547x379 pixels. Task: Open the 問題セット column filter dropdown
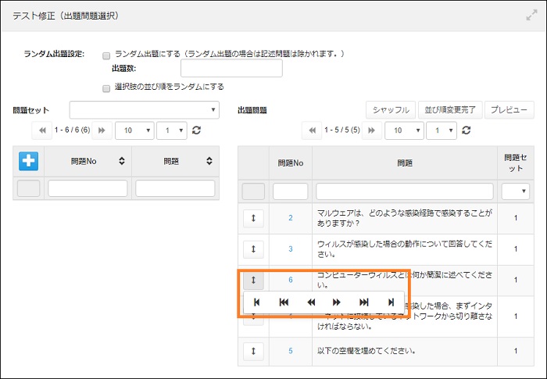(x=515, y=191)
